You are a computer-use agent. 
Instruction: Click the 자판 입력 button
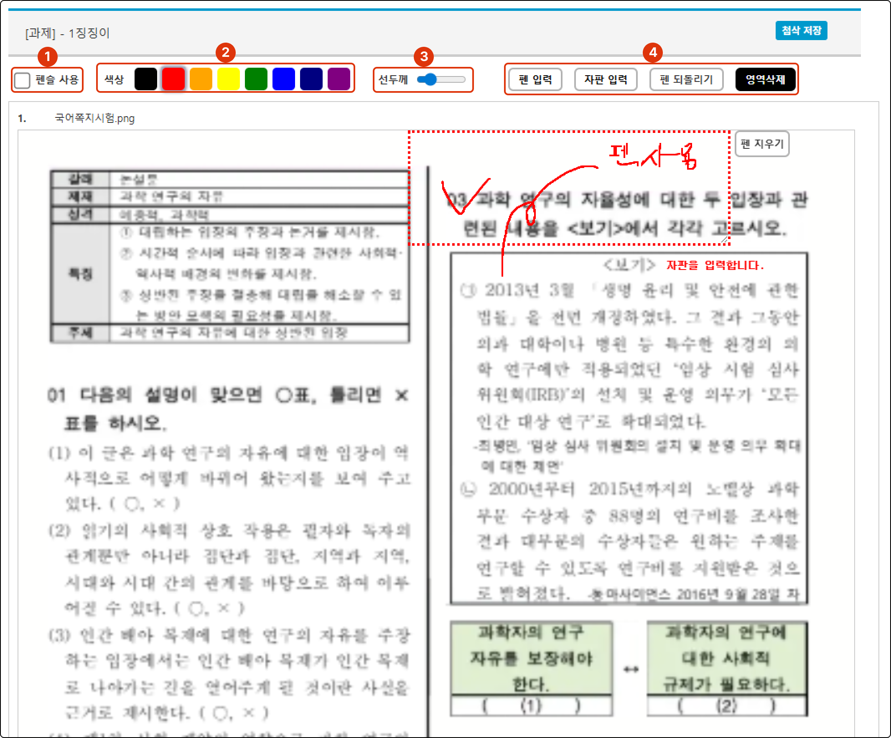(x=606, y=79)
